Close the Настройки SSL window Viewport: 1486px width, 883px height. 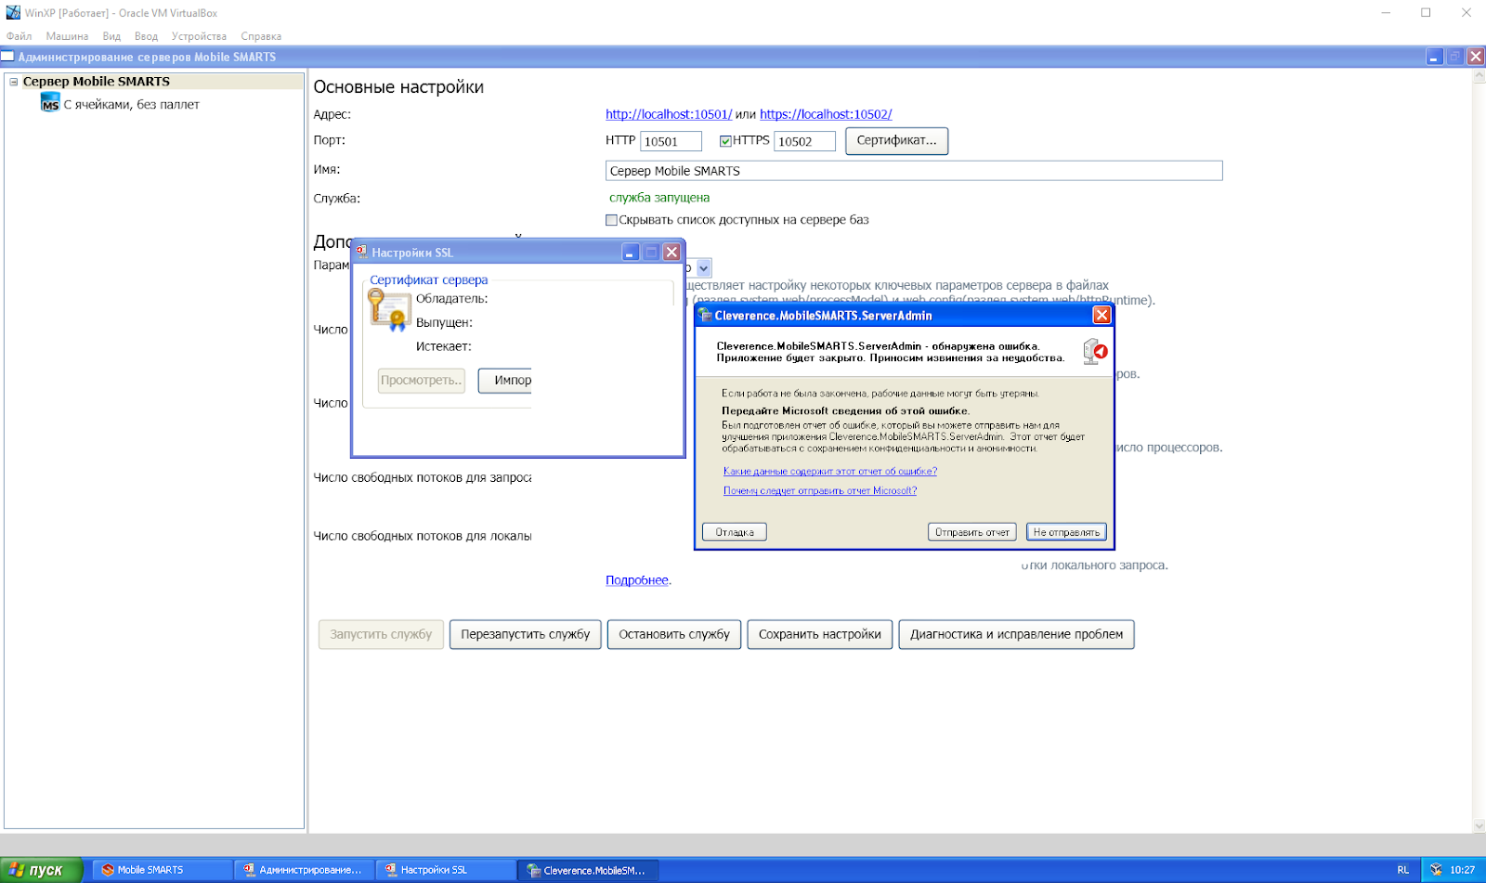click(x=671, y=253)
